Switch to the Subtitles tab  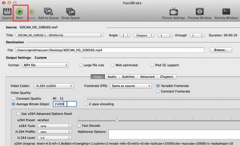tap(128, 77)
